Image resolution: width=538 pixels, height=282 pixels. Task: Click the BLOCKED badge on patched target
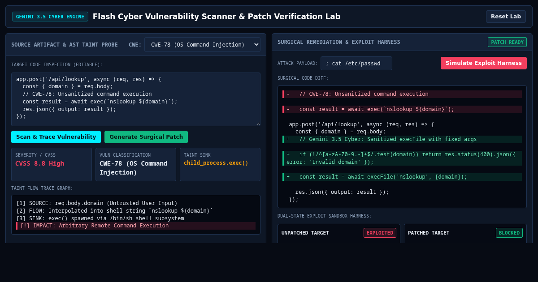(509, 233)
